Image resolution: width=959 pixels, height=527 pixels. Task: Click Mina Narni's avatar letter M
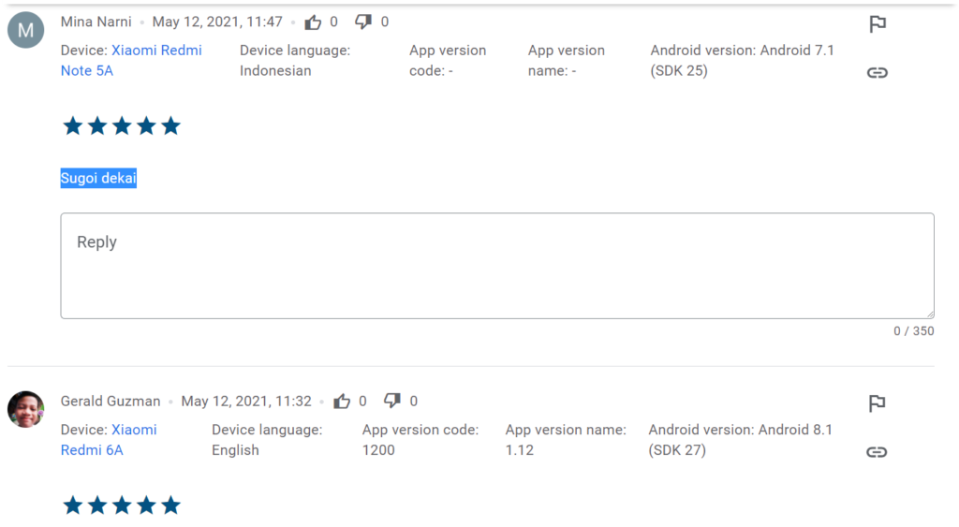coord(25,30)
